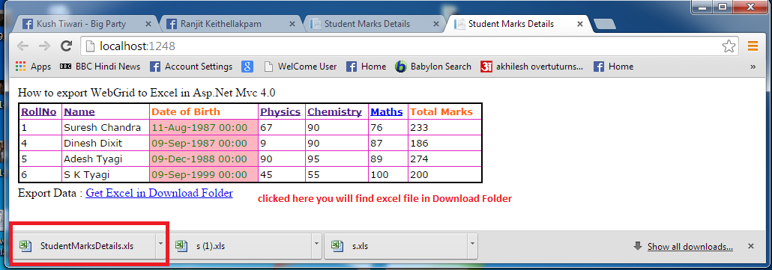The width and height of the screenshot is (772, 270).
Task: Reload the page with the refresh icon
Action: click(x=67, y=46)
